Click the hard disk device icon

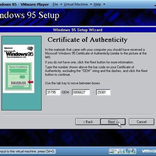pyautogui.click(x=111, y=151)
